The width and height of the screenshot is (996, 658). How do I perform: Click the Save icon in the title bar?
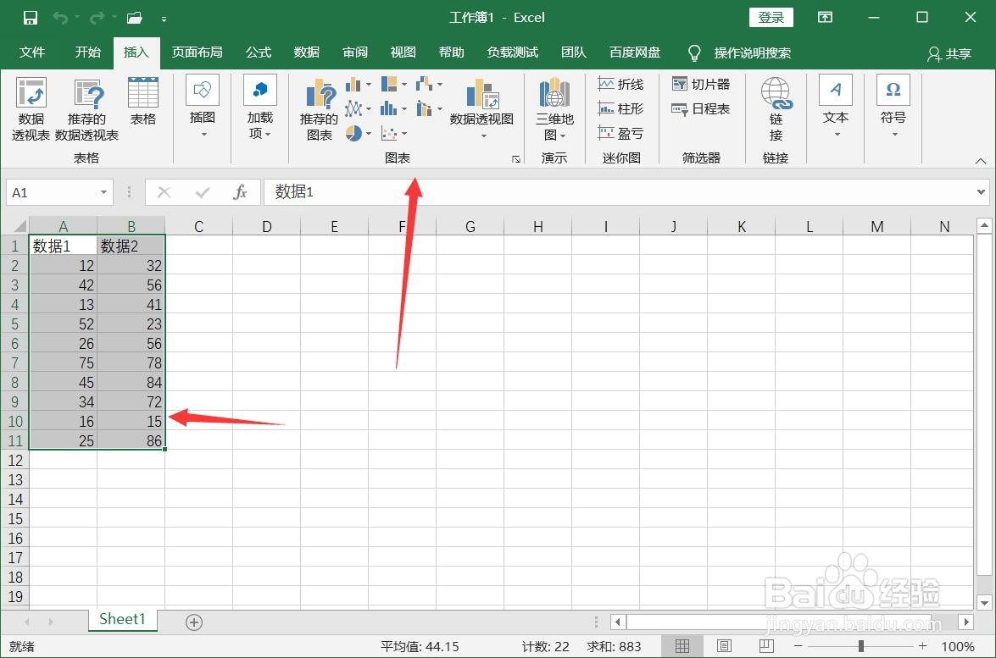[x=30, y=18]
